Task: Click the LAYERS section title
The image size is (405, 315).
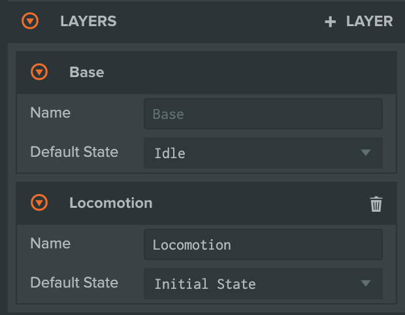Action: point(88,21)
